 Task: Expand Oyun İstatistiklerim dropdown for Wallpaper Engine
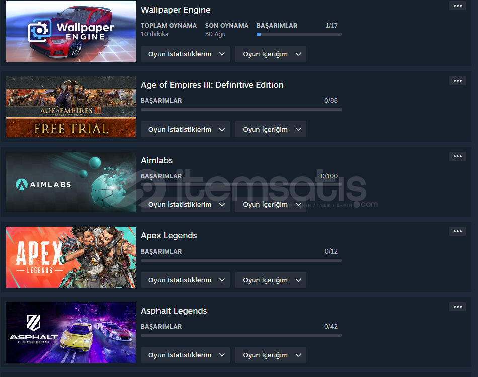coord(185,54)
